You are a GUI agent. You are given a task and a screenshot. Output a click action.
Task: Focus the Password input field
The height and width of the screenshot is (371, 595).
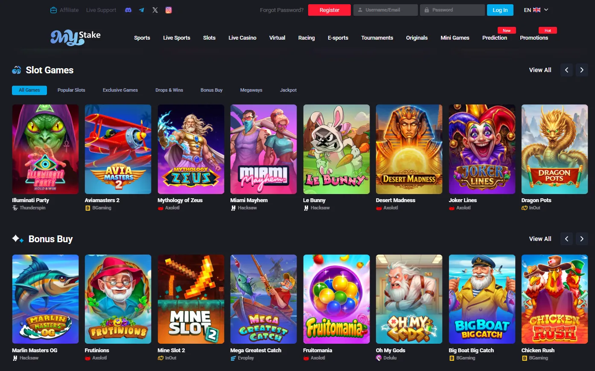tap(452, 10)
